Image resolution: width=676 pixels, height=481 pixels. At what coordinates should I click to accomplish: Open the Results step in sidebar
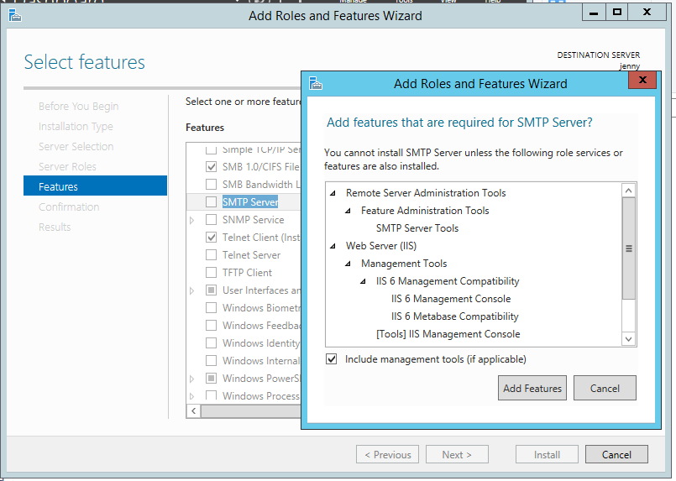coord(55,227)
